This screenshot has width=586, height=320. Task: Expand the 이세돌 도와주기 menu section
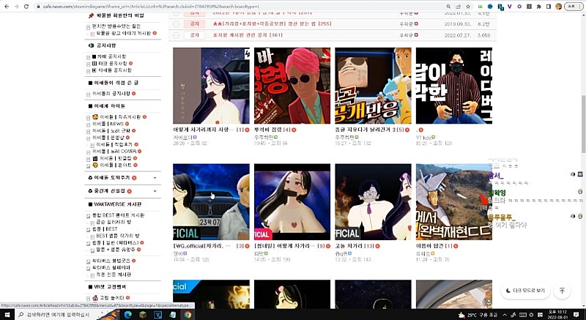point(155,178)
